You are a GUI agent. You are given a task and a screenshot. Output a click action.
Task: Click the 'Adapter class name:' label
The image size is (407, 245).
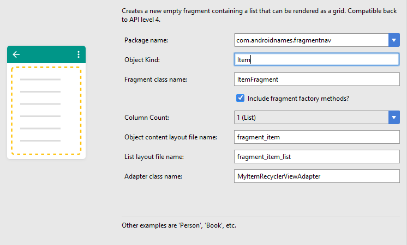tap(153, 176)
